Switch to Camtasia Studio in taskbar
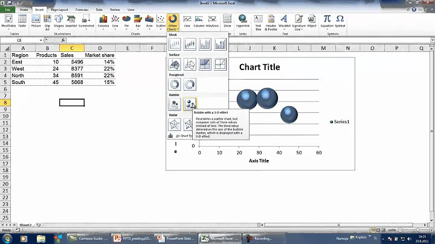Screen dimensions: 435x244 [x=88, y=239]
